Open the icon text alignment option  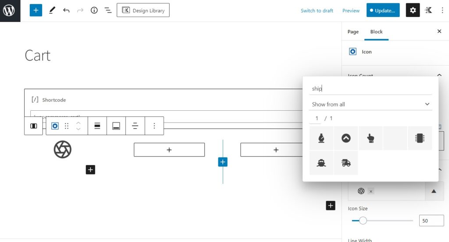[x=135, y=126]
